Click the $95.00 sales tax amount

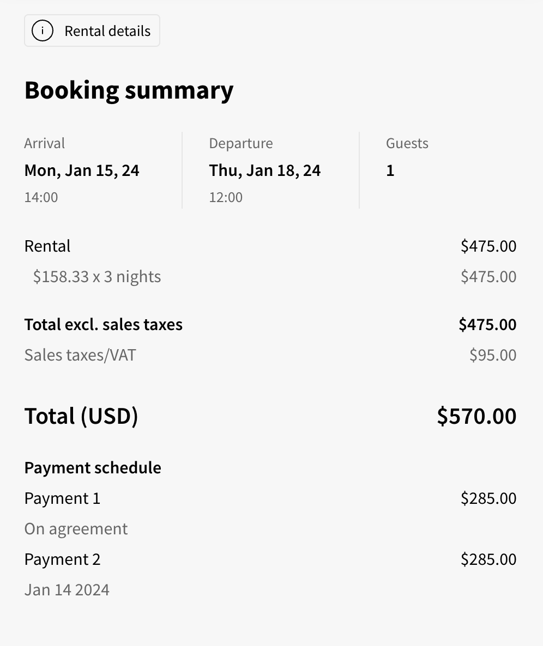click(493, 355)
